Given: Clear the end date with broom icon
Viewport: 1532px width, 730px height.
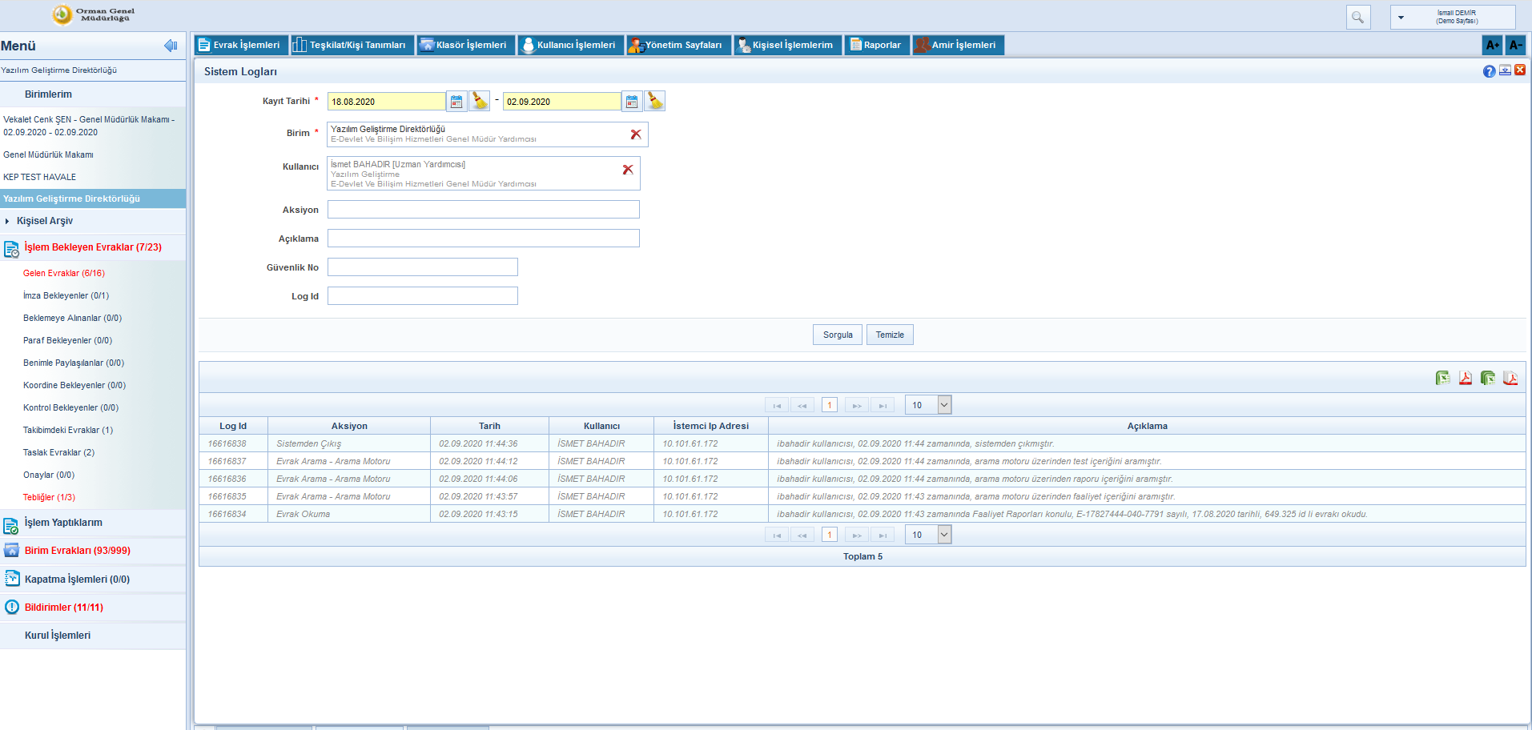Looking at the screenshot, I should tap(655, 102).
